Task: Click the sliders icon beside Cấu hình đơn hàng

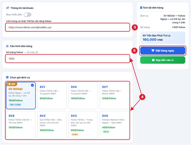Action: point(7,46)
